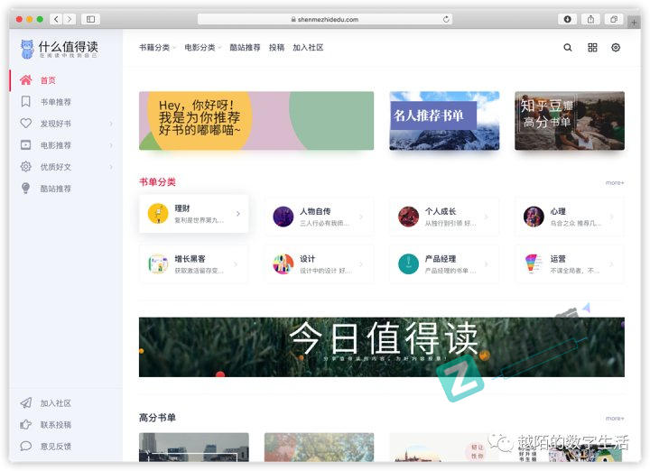Open the grid apps icon in the header
650x471 pixels.
click(592, 48)
